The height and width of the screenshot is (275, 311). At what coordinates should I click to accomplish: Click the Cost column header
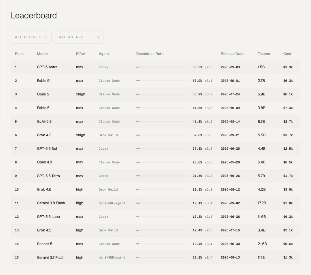tap(287, 54)
